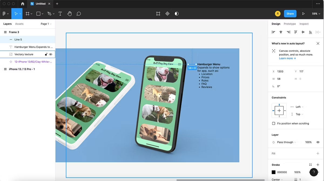Open the Center stroke alignment dropdown
The image size is (324, 181).
(277, 180)
